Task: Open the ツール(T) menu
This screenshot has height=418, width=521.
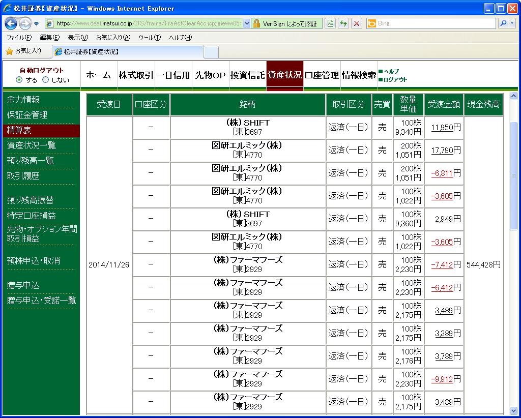Action: point(150,38)
